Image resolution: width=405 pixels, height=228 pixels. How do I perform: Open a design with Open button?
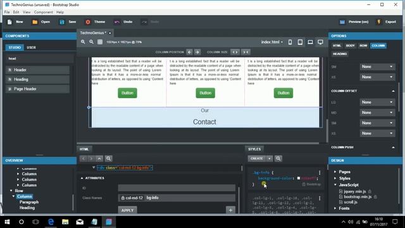click(x=41, y=22)
